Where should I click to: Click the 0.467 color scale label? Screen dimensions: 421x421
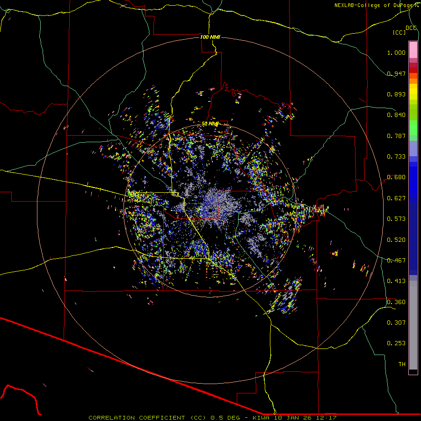(396, 261)
